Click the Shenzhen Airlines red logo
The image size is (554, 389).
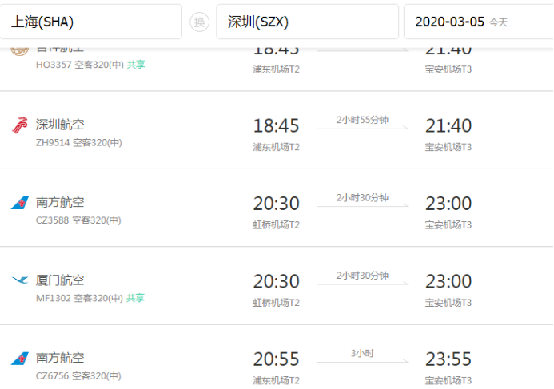point(19,125)
